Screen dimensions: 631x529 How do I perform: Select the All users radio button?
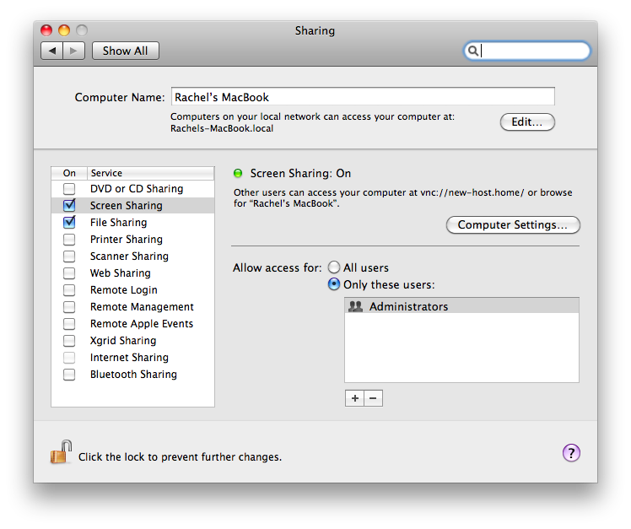333,267
